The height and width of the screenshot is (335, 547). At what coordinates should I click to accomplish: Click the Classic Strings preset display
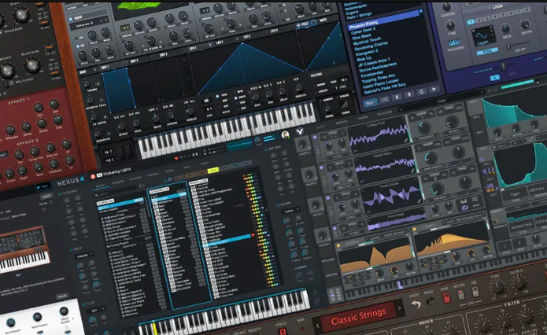(x=359, y=317)
